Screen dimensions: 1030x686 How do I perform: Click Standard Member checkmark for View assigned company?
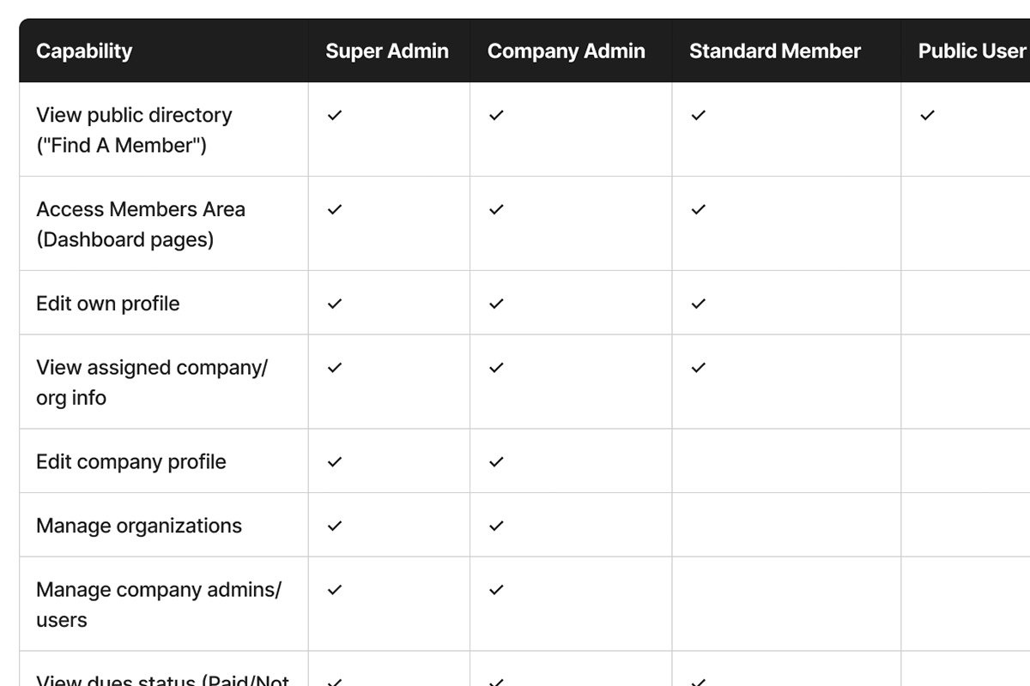(x=699, y=368)
